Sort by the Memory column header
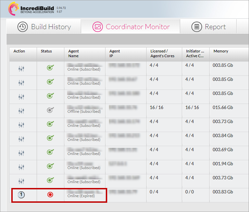Viewport: 249px width, 212px height. pos(229,55)
